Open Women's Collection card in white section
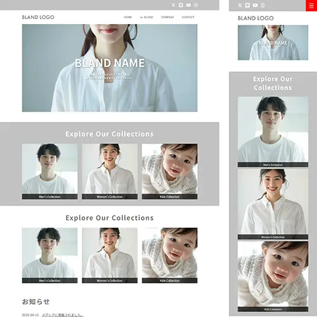This screenshot has width=317, height=317. pos(110,256)
